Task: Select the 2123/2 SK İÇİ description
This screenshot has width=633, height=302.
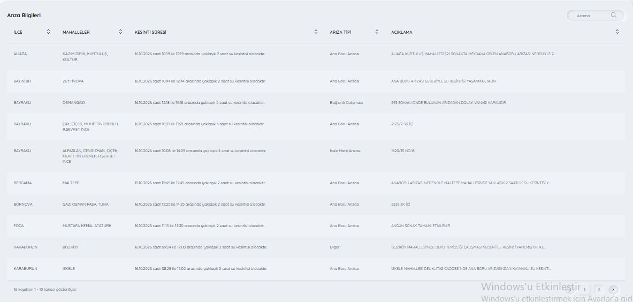Action: 402,124
